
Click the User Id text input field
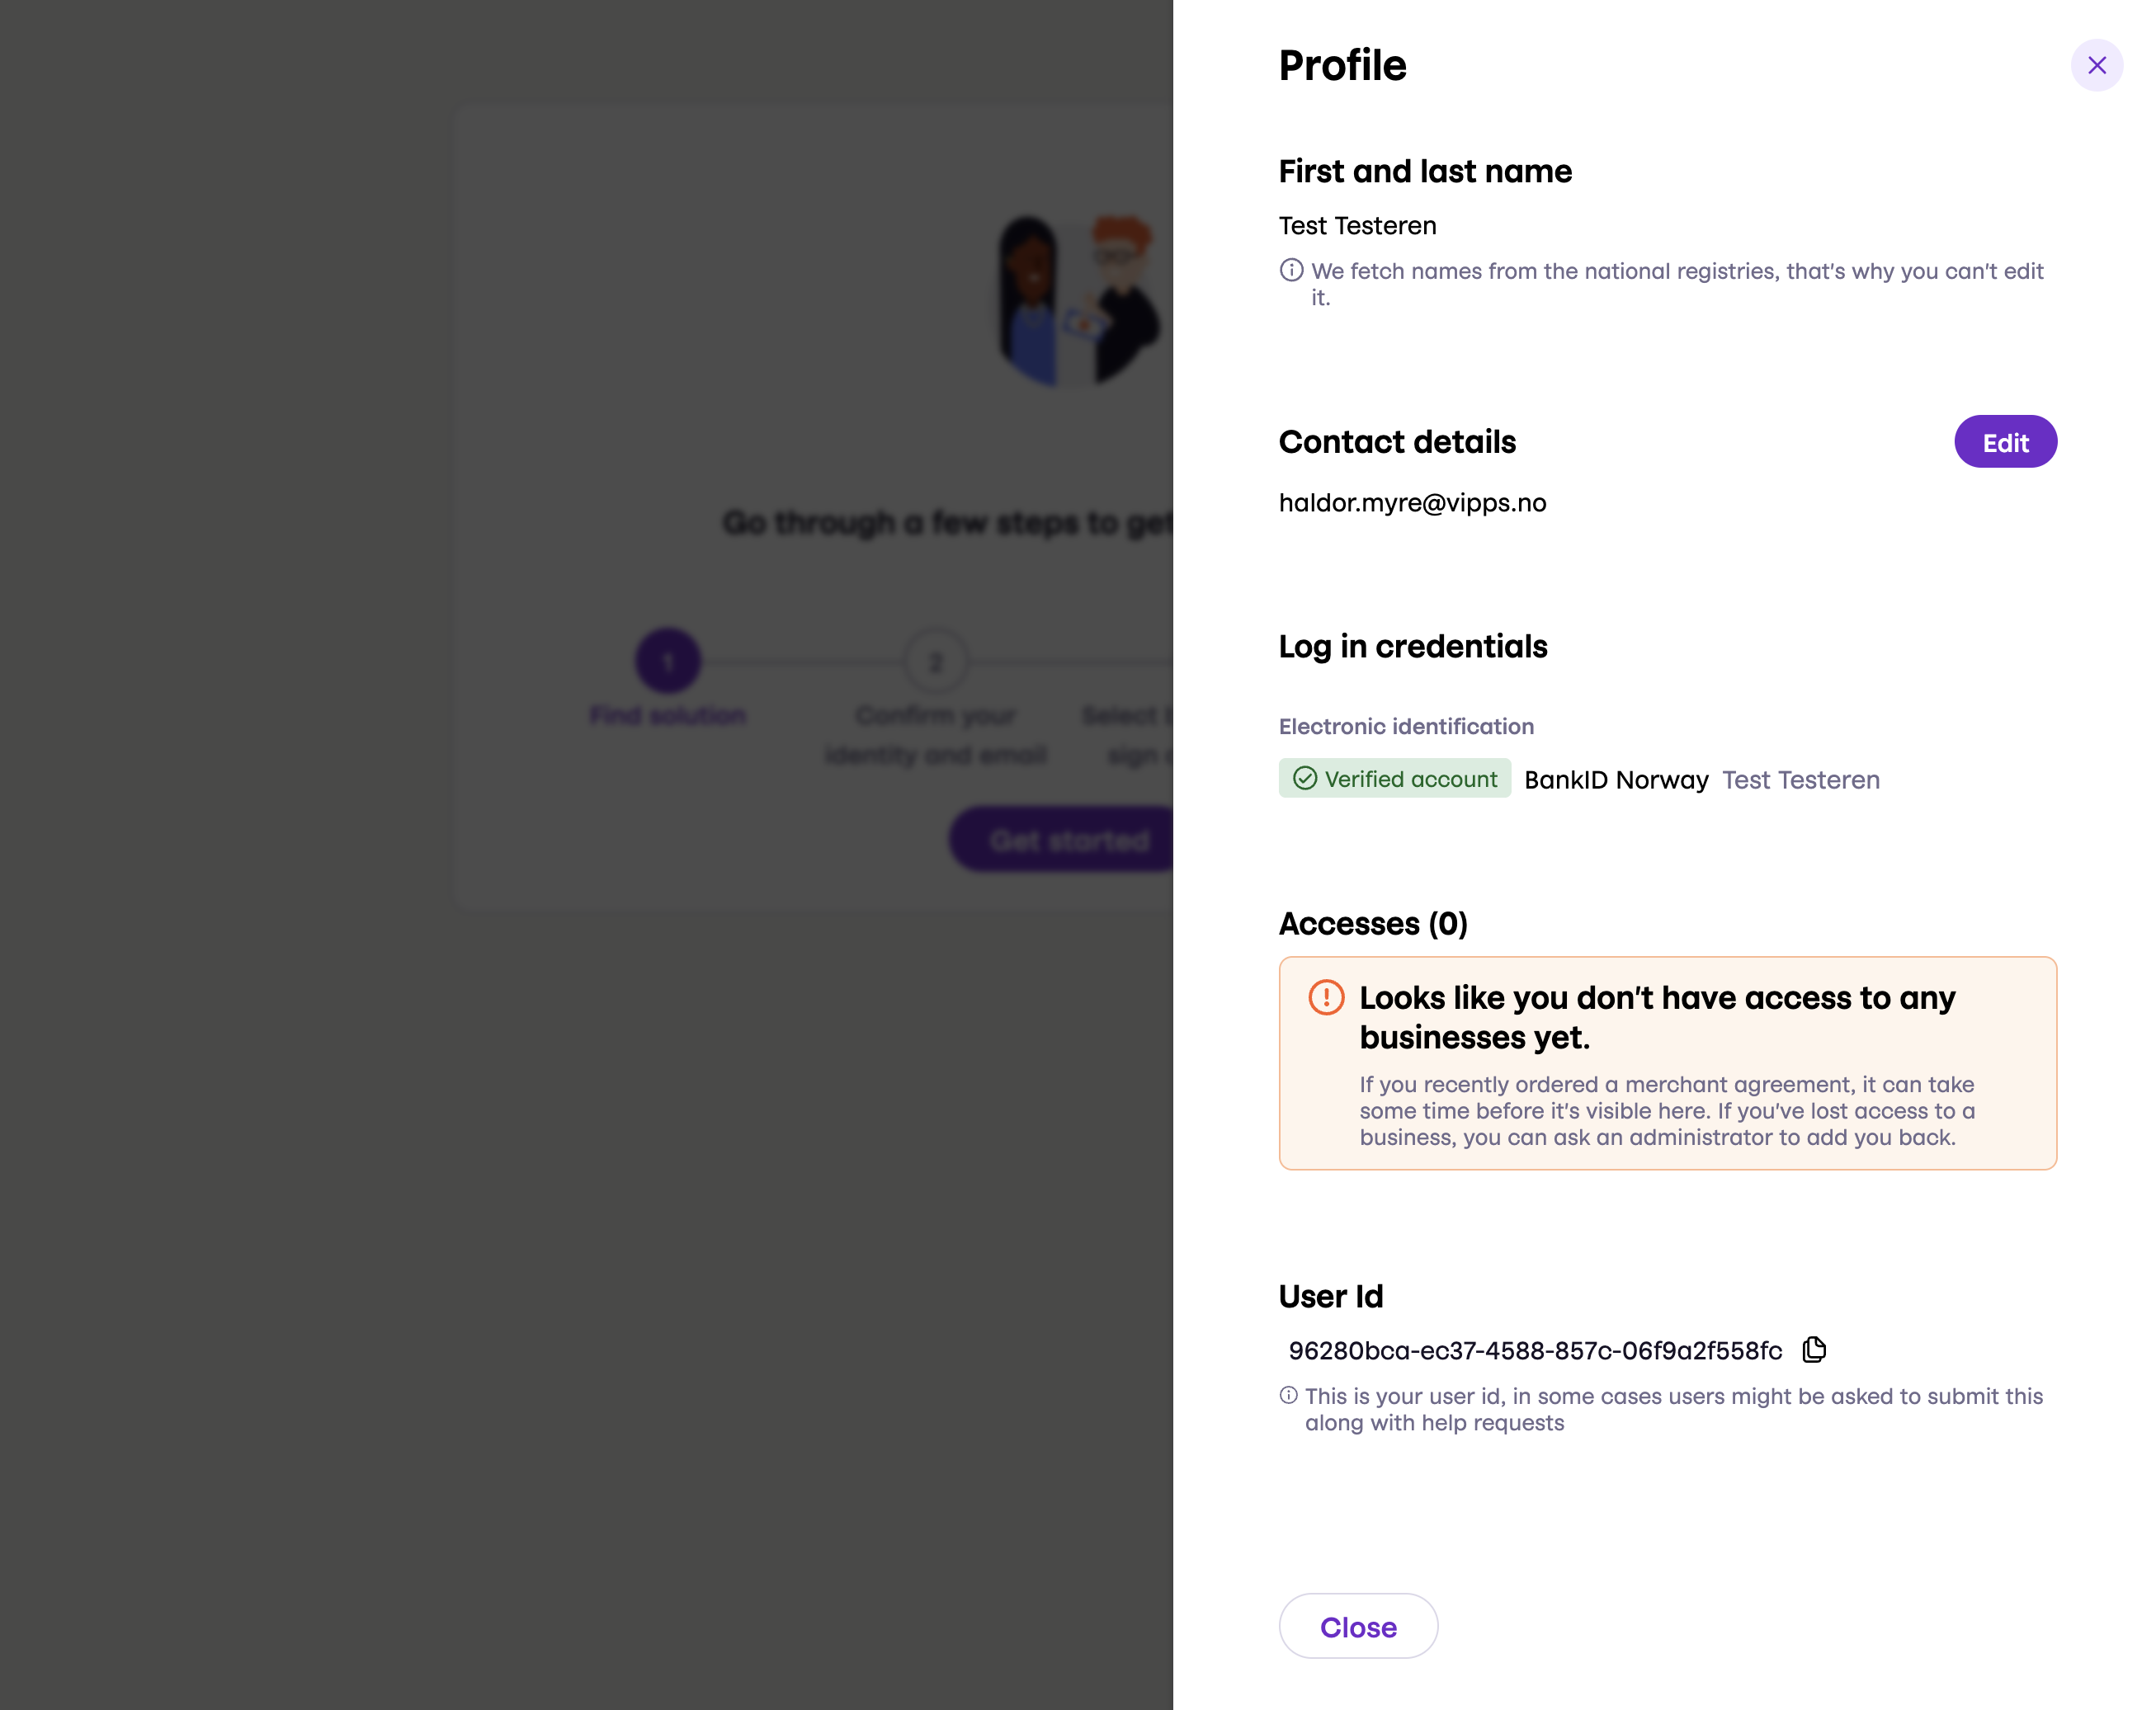point(1535,1351)
